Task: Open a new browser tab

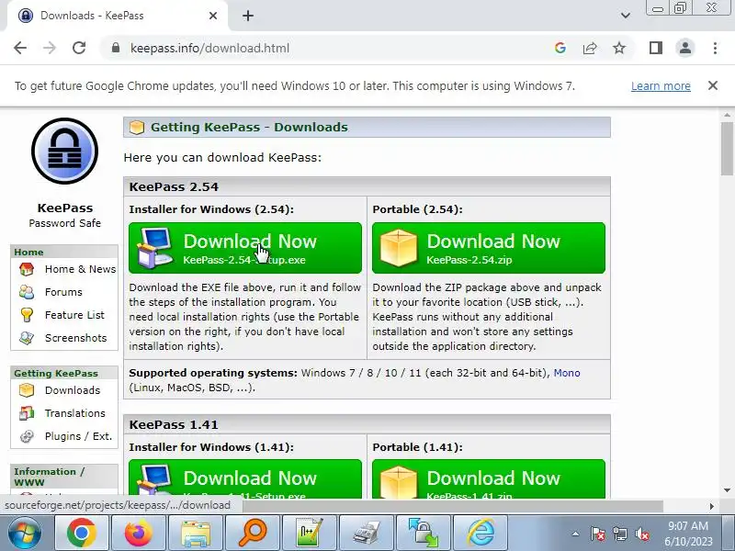Action: tap(248, 16)
